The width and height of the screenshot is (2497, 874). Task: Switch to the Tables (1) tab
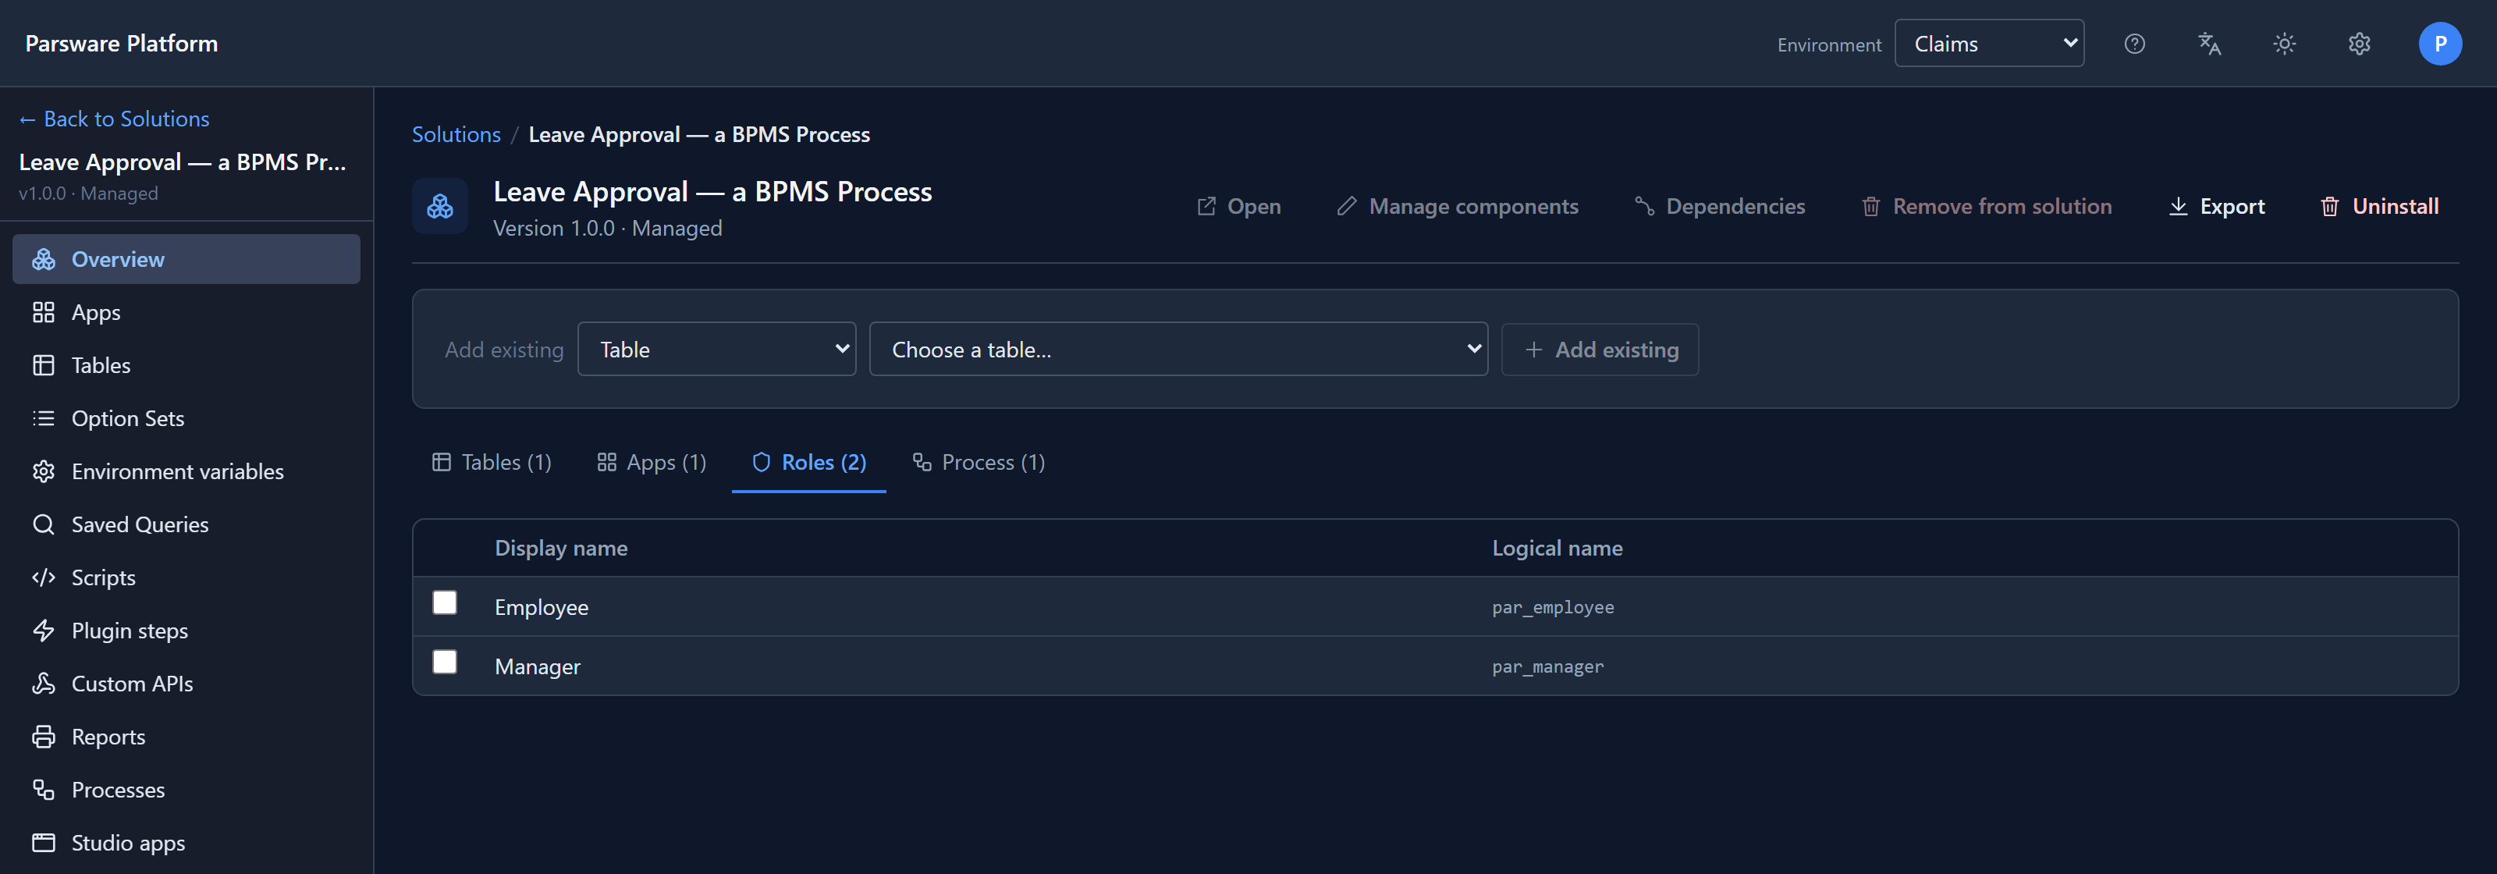tap(492, 462)
